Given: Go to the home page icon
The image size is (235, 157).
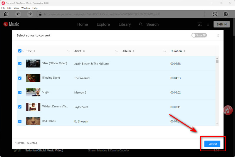Looking at the screenshot, I should [6, 14].
